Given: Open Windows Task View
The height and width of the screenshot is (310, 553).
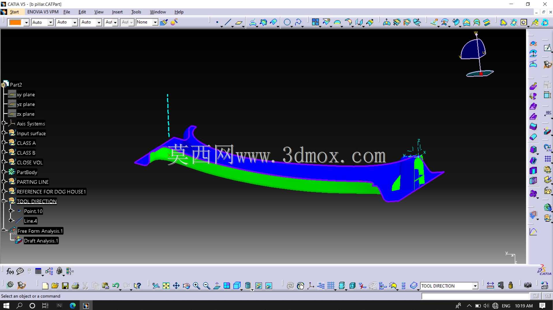Looking at the screenshot, I should tap(45, 306).
